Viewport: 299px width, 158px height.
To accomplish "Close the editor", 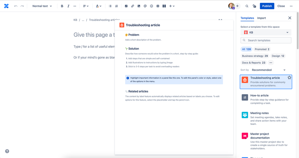I will coord(281,6).
